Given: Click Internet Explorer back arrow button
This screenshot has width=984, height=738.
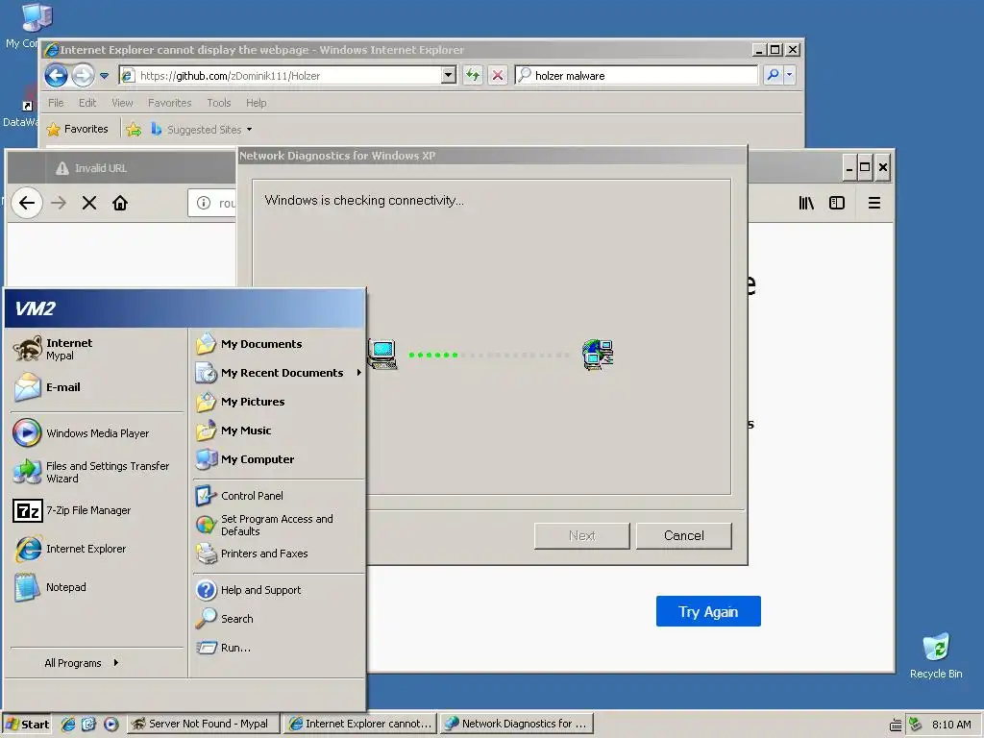Looking at the screenshot, I should [x=56, y=76].
